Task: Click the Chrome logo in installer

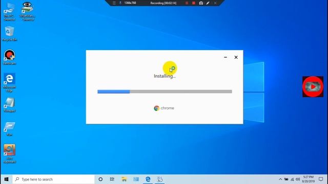Action: (156, 108)
